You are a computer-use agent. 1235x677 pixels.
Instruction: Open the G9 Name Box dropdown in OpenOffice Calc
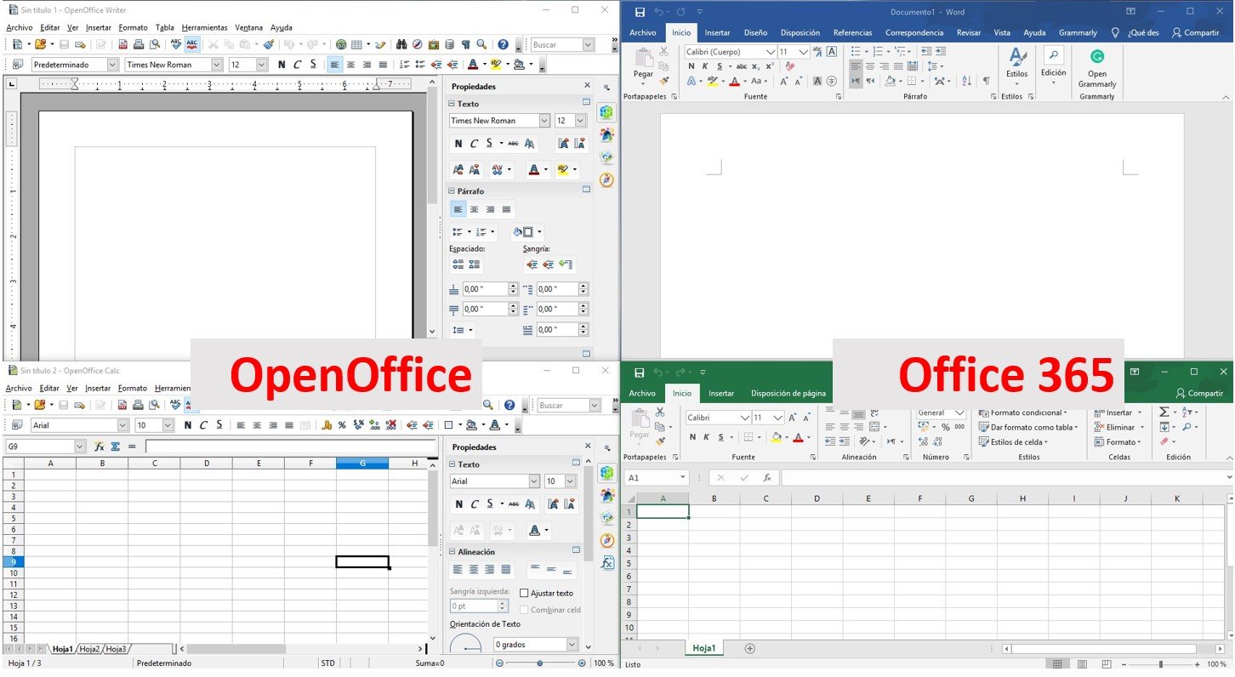point(80,446)
